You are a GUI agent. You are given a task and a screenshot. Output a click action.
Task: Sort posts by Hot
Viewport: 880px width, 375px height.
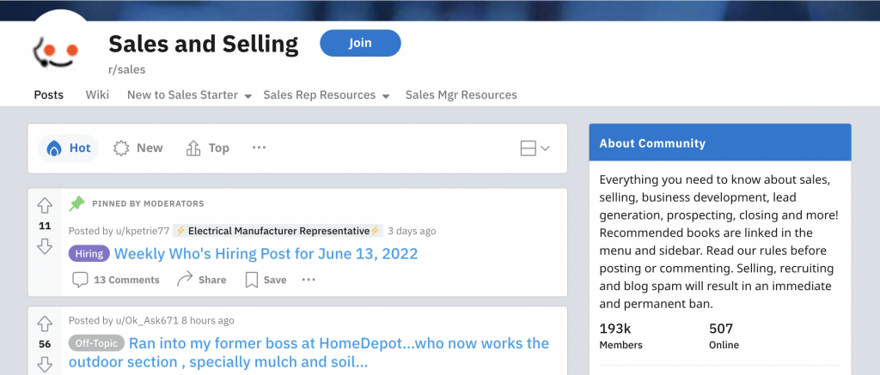[69, 148]
